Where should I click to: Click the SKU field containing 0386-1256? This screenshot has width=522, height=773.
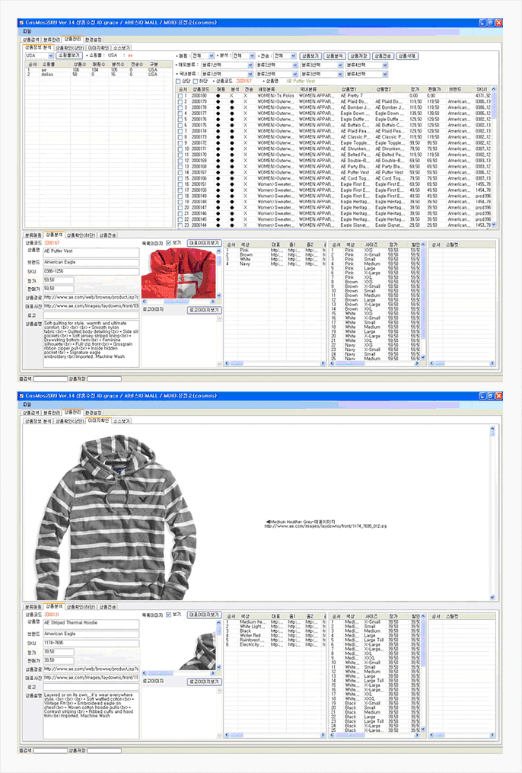coord(91,270)
